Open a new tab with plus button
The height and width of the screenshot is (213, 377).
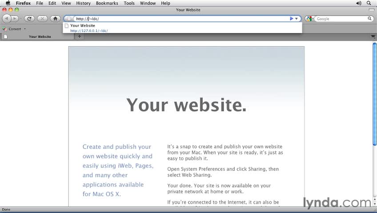point(79,36)
